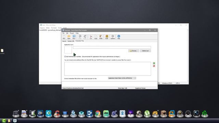Toggle Add Administrator manifest checkbox

tap(65, 56)
